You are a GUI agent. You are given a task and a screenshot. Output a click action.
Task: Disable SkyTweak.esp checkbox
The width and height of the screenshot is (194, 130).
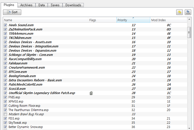click(5, 123)
